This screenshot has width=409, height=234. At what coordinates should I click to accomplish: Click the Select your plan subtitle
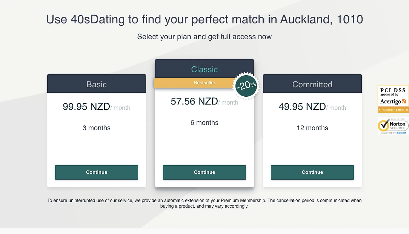204,37
